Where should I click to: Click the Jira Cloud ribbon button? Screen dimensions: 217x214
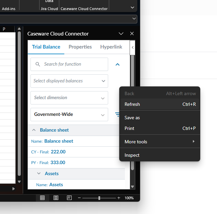click(x=49, y=9)
